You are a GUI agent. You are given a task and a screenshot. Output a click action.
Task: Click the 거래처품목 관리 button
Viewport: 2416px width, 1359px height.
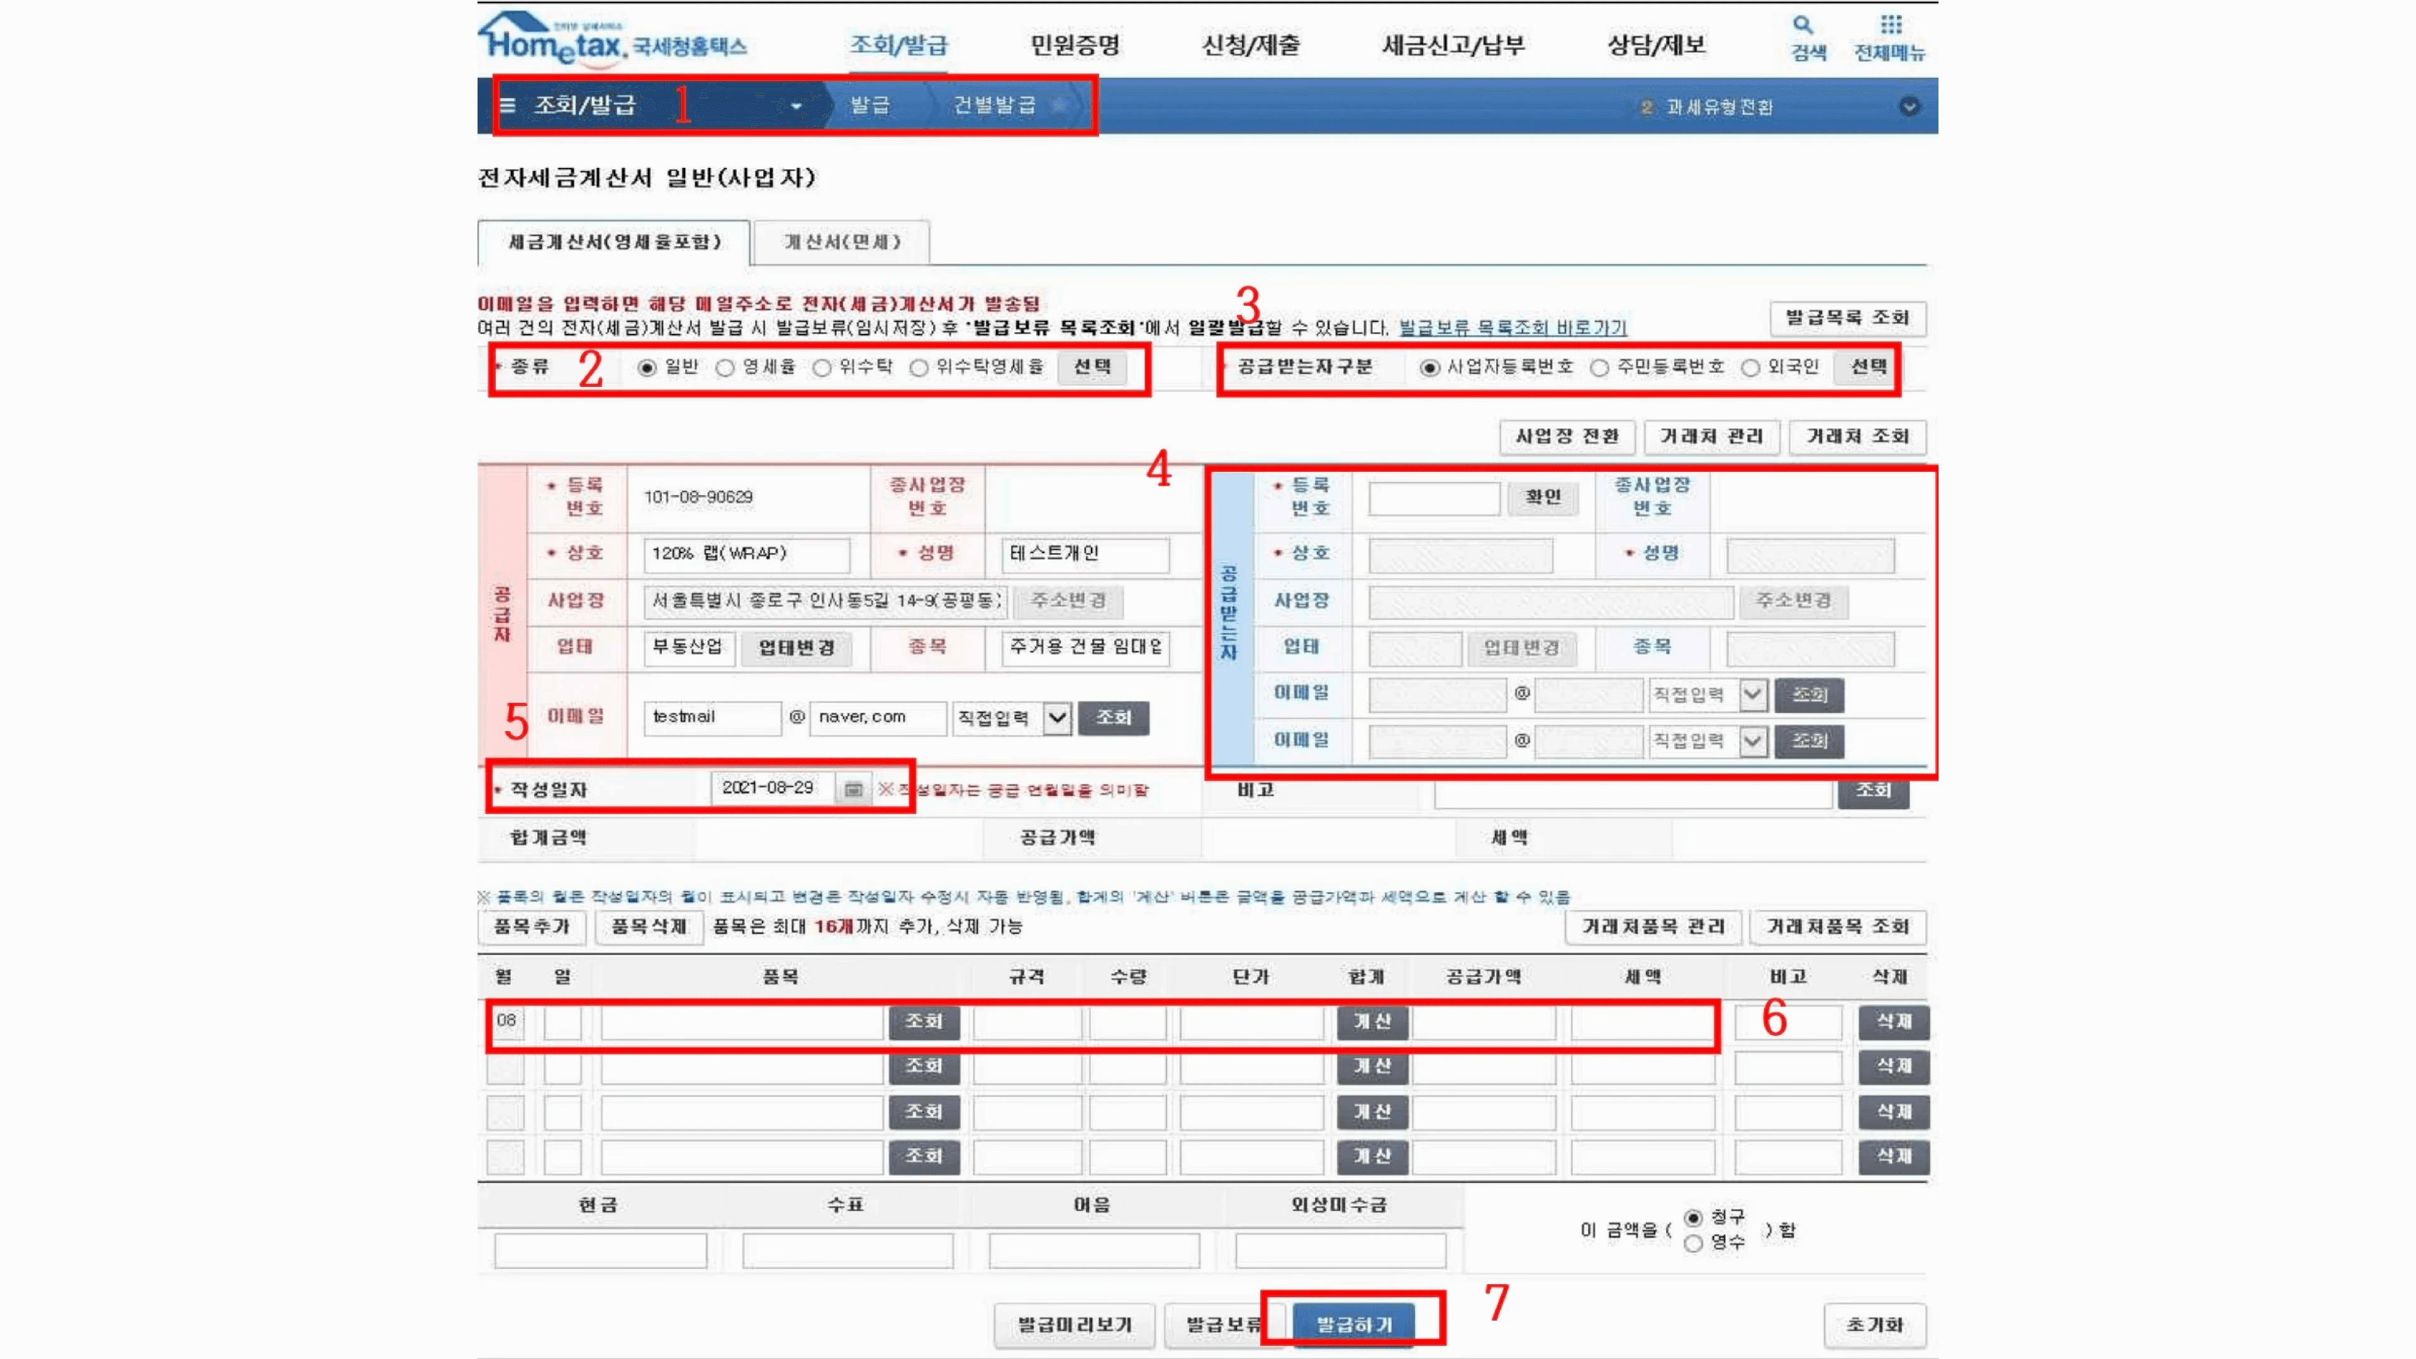point(1653,927)
